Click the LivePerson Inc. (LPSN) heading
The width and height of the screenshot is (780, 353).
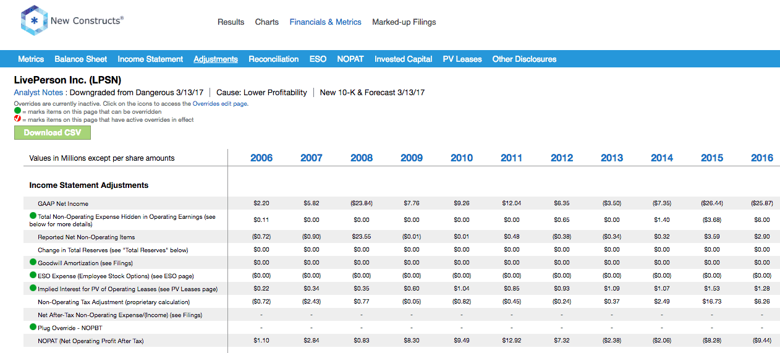click(67, 80)
